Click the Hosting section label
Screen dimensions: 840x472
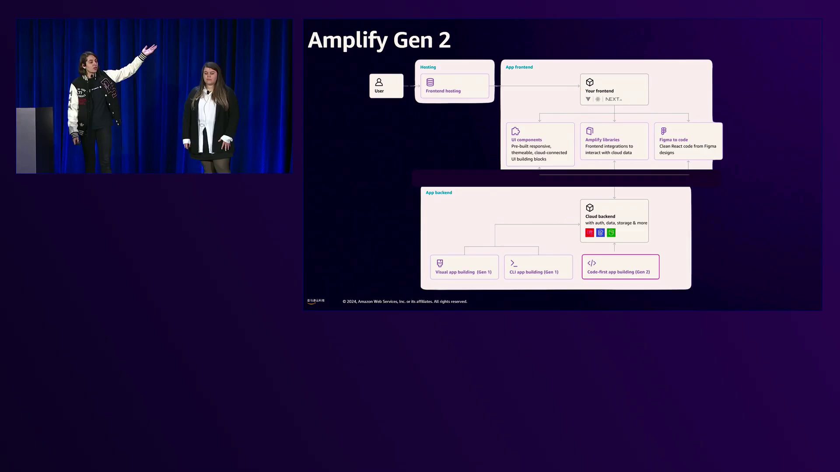pos(428,67)
